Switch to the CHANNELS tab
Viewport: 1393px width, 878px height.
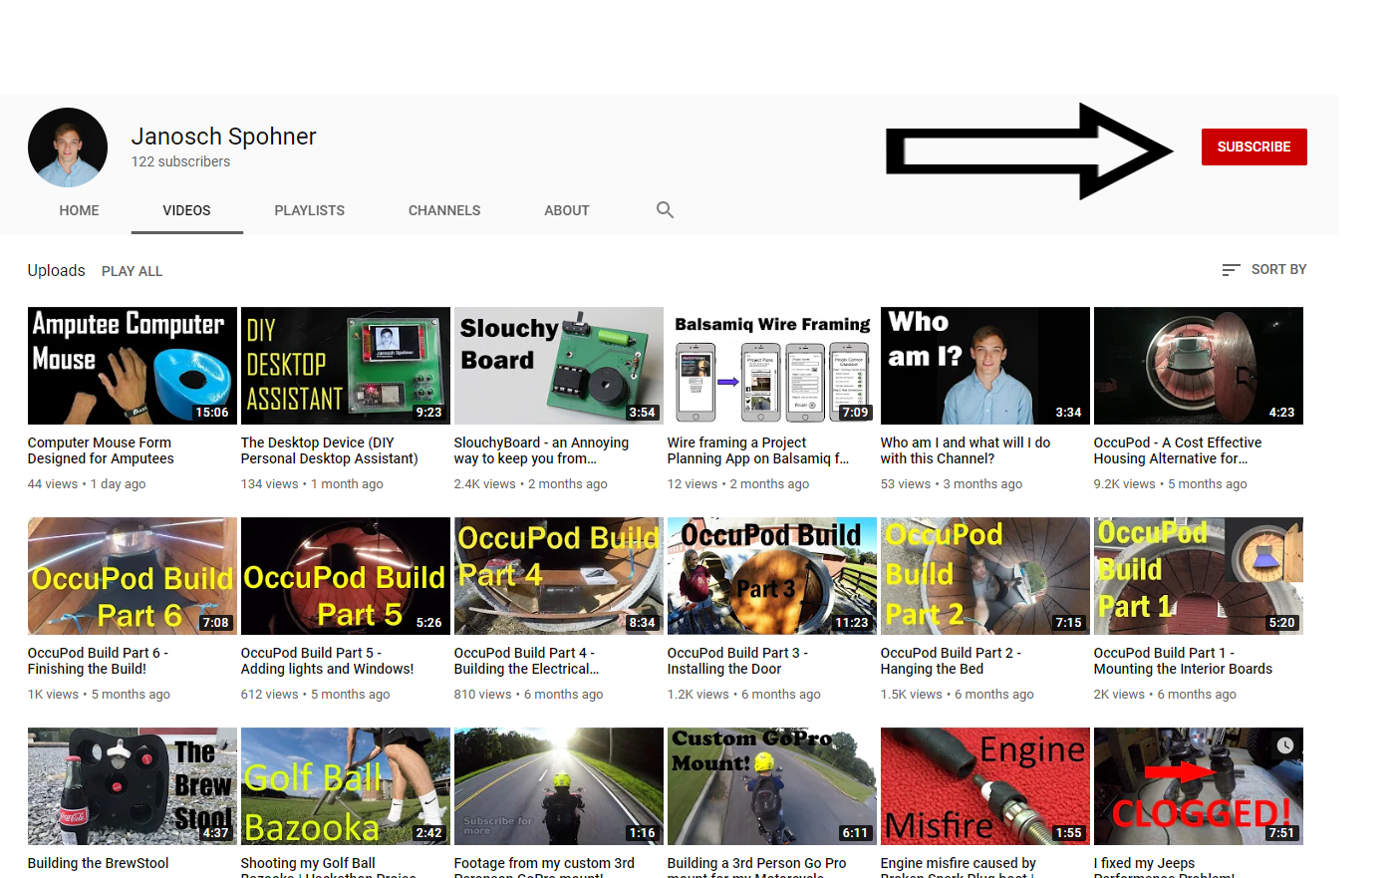coord(444,210)
